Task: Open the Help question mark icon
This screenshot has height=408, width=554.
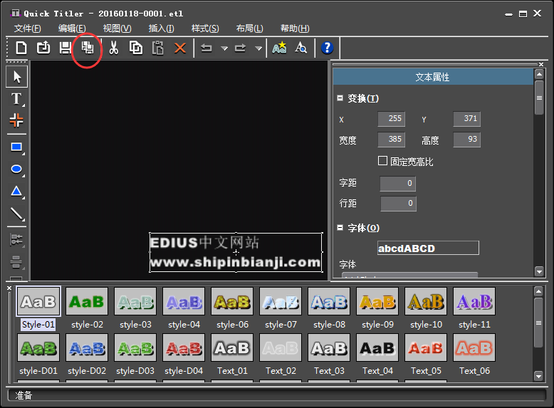Action: click(327, 48)
